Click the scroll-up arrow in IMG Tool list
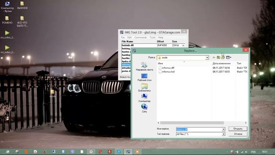This screenshot has width=275, height=155. tap(183, 46)
